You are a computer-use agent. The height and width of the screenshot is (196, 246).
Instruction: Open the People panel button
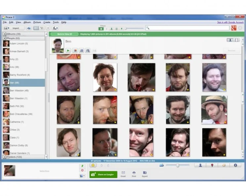point(200,165)
